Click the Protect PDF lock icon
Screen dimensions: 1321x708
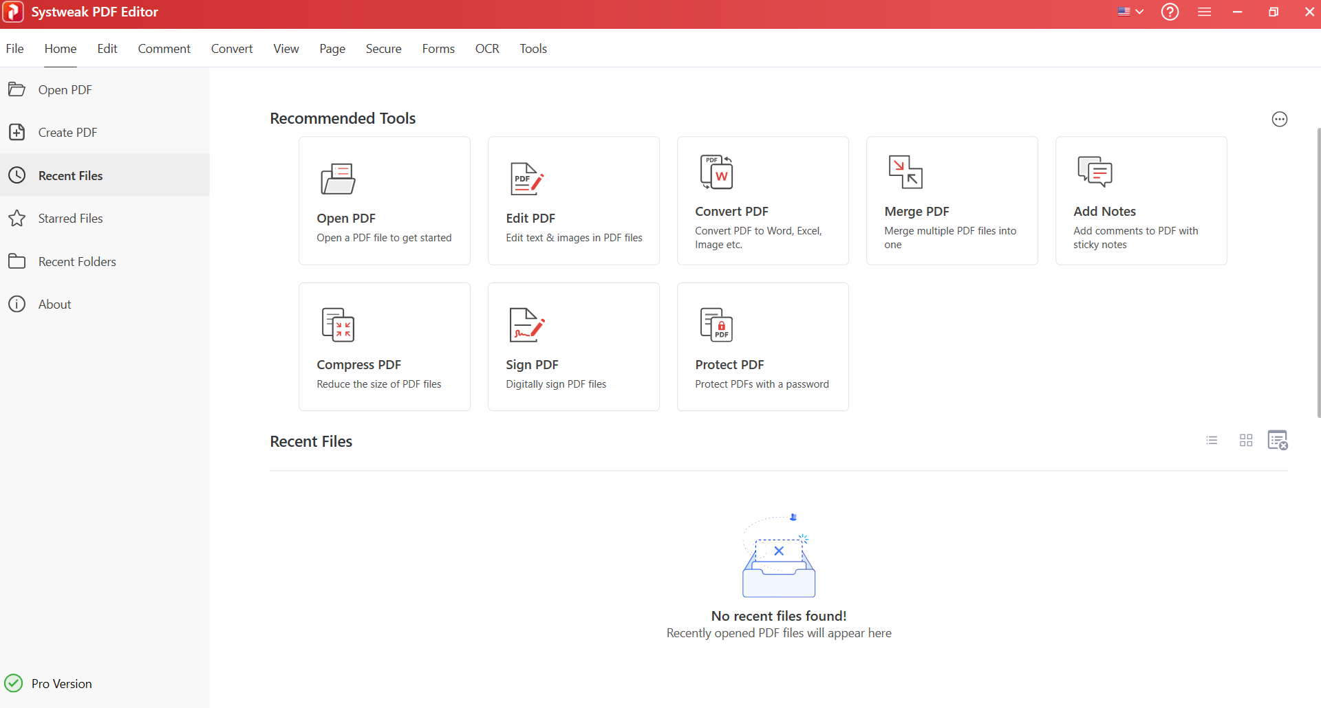point(716,325)
